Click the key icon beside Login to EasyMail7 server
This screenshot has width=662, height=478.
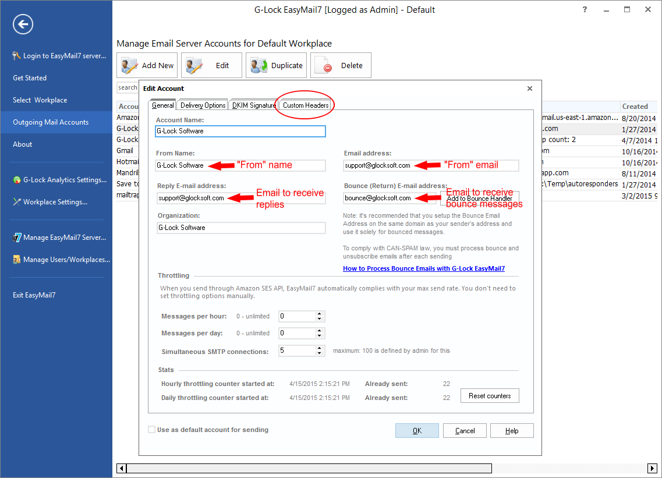(x=16, y=56)
